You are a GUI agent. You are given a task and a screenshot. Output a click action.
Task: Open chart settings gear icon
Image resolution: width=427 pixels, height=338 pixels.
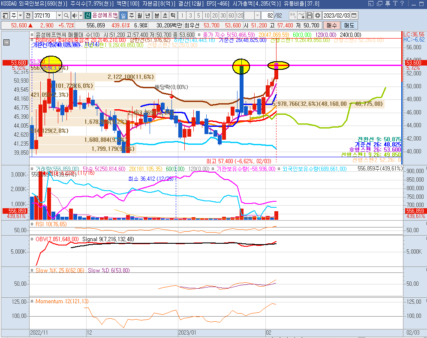[318, 15]
